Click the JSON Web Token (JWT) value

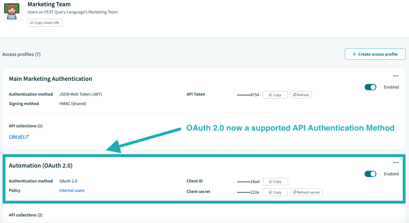[x=80, y=94]
